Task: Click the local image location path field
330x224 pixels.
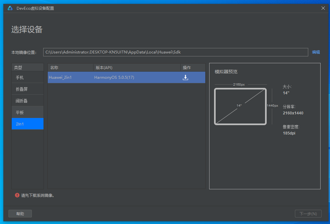Action: click(x=175, y=52)
